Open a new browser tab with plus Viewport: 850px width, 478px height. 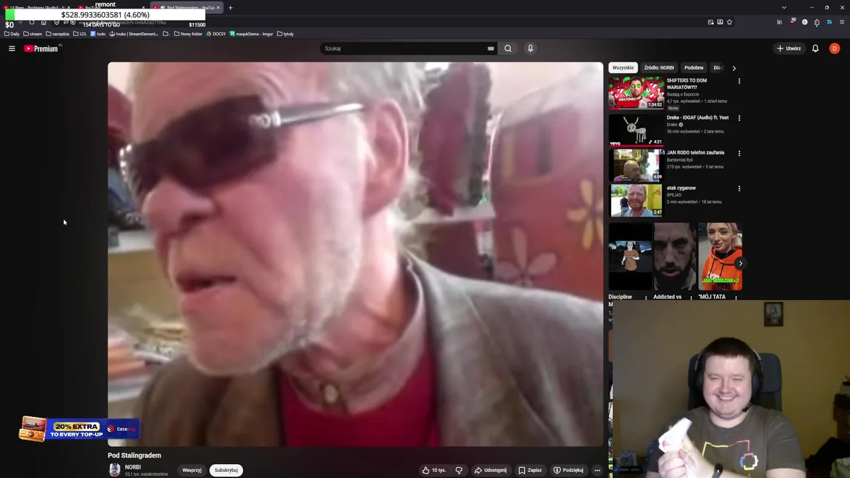[x=230, y=8]
